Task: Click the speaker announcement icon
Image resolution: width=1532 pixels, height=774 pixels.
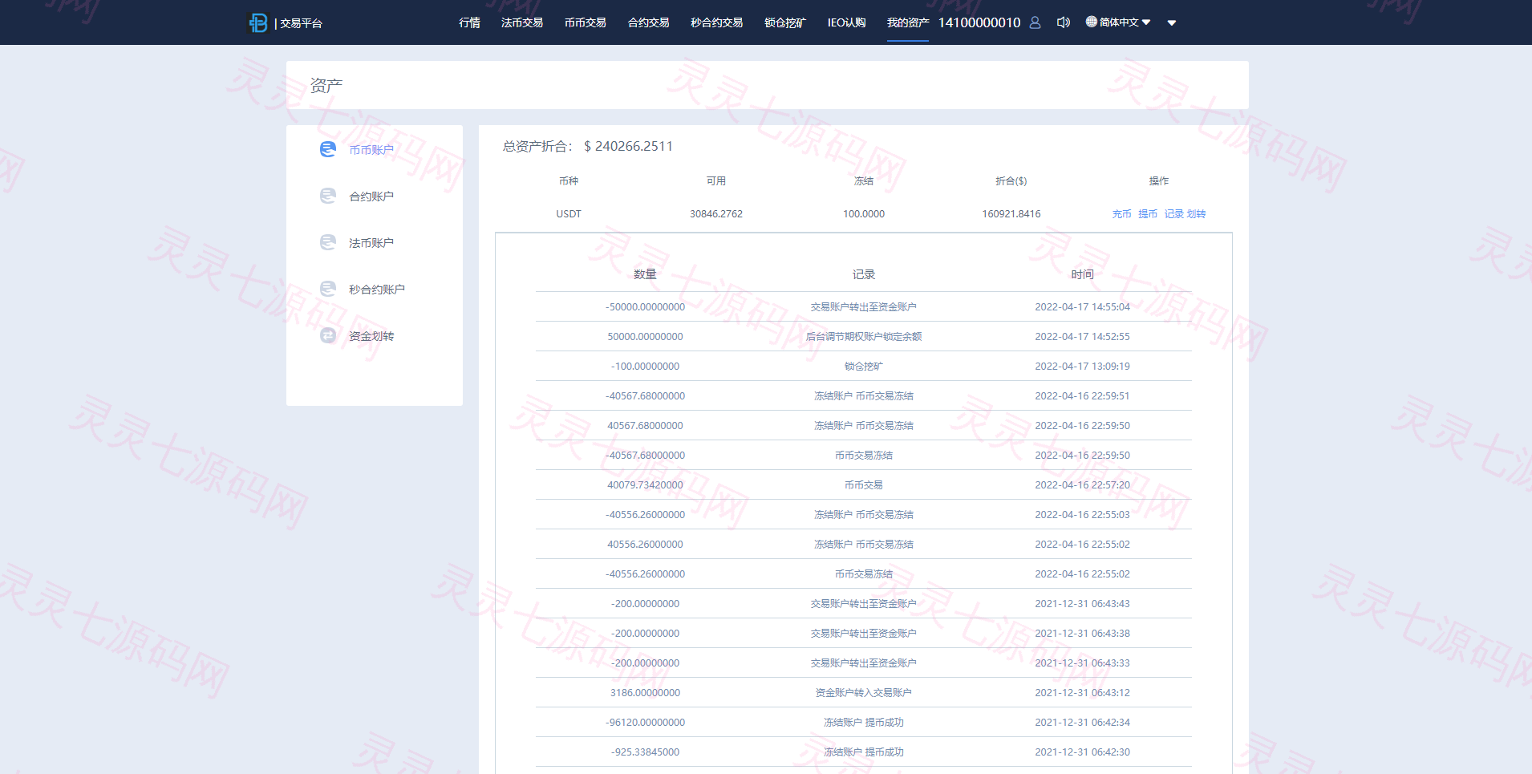Action: click(x=1064, y=22)
